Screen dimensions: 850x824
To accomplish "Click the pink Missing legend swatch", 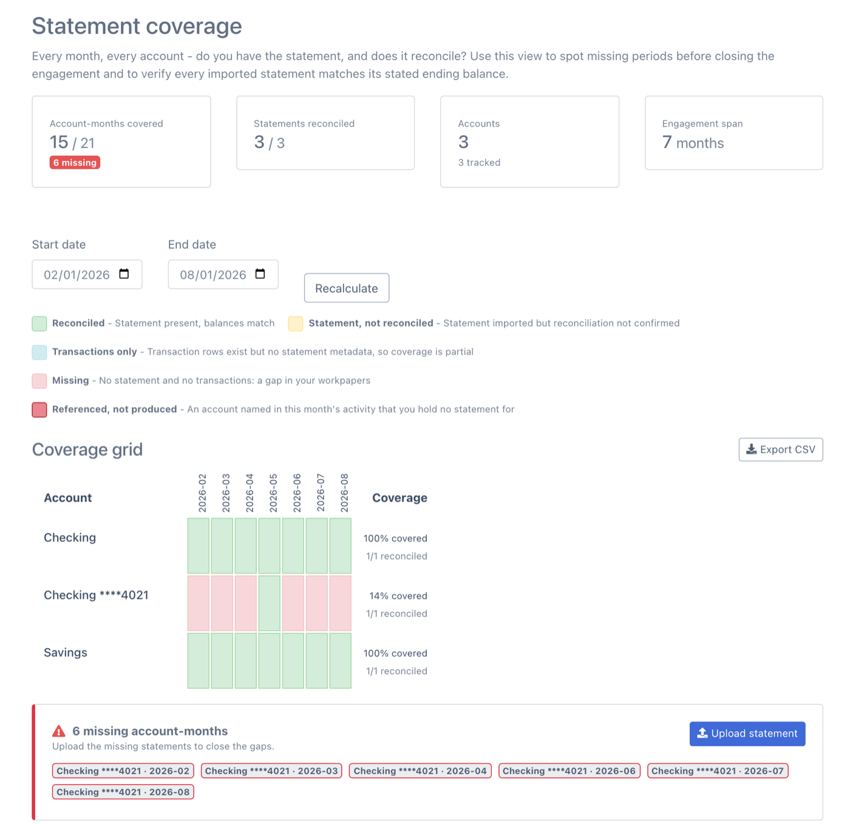I will (x=39, y=381).
